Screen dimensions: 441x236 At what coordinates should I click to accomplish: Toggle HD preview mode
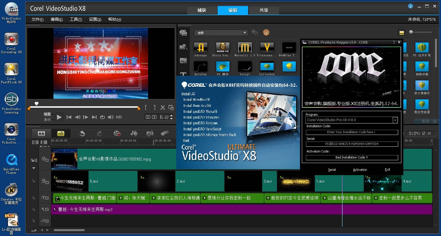(x=119, y=117)
